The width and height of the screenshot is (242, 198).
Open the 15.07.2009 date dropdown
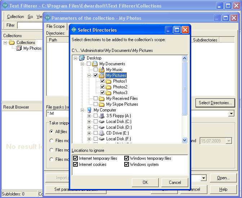click(229, 141)
